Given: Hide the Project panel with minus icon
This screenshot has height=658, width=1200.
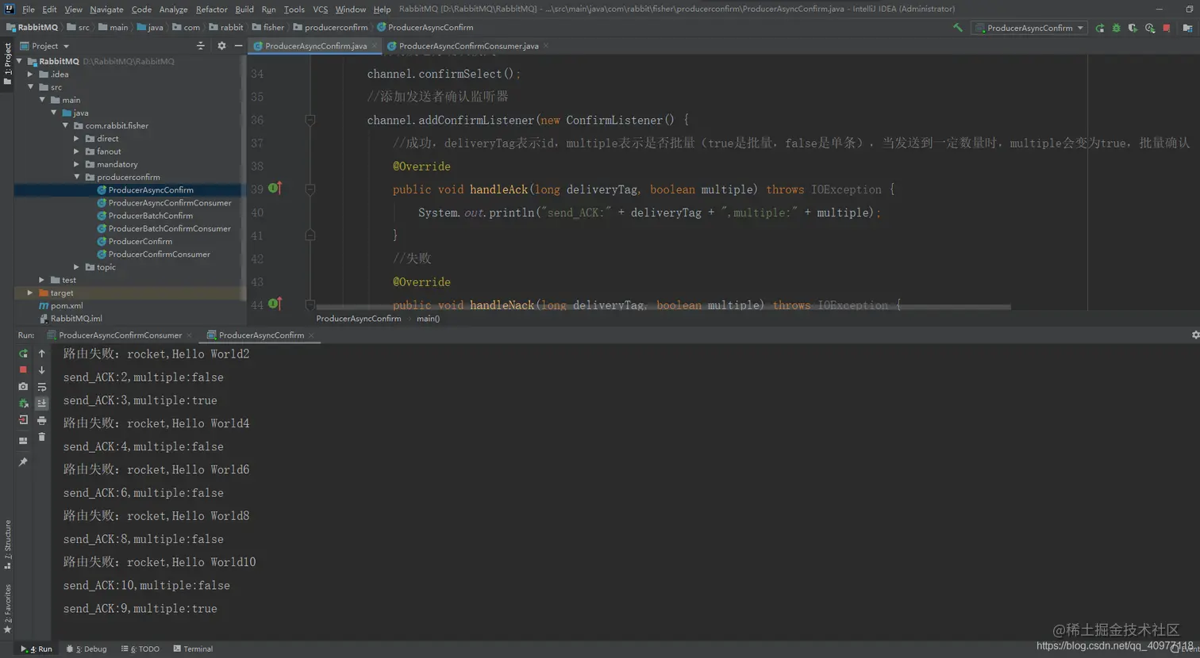Looking at the screenshot, I should (x=238, y=46).
